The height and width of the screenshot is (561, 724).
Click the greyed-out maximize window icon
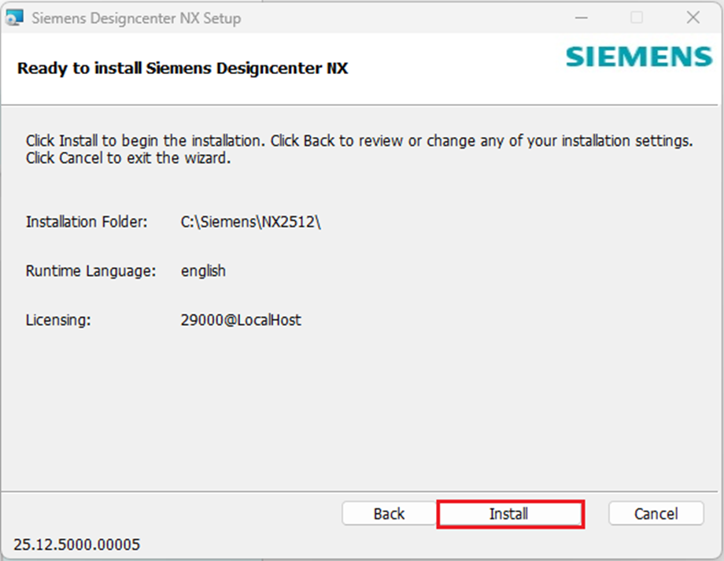[x=637, y=18]
